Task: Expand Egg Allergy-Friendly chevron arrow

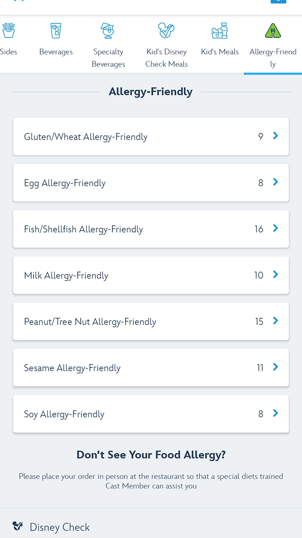Action: point(276,182)
